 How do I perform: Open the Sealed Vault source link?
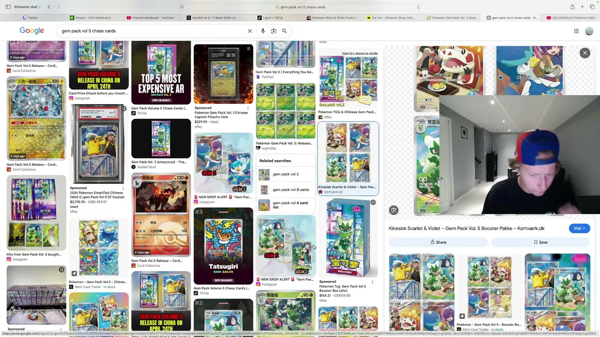[144, 167]
